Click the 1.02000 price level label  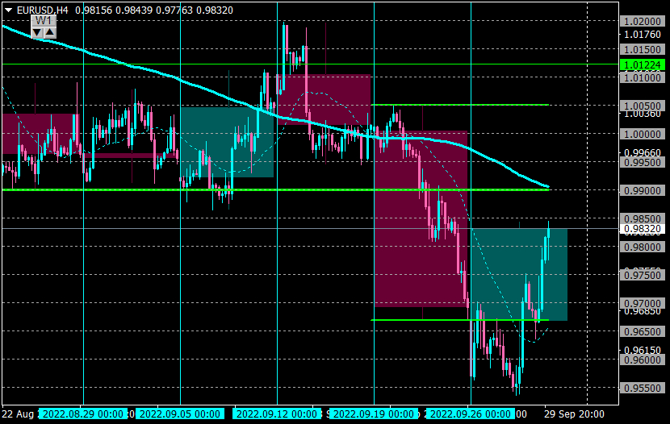(643, 21)
